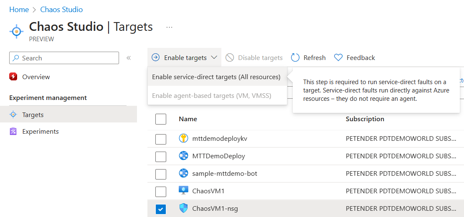The width and height of the screenshot is (464, 217).
Task: Click the Chaos Studio logo icon
Action: point(17,31)
